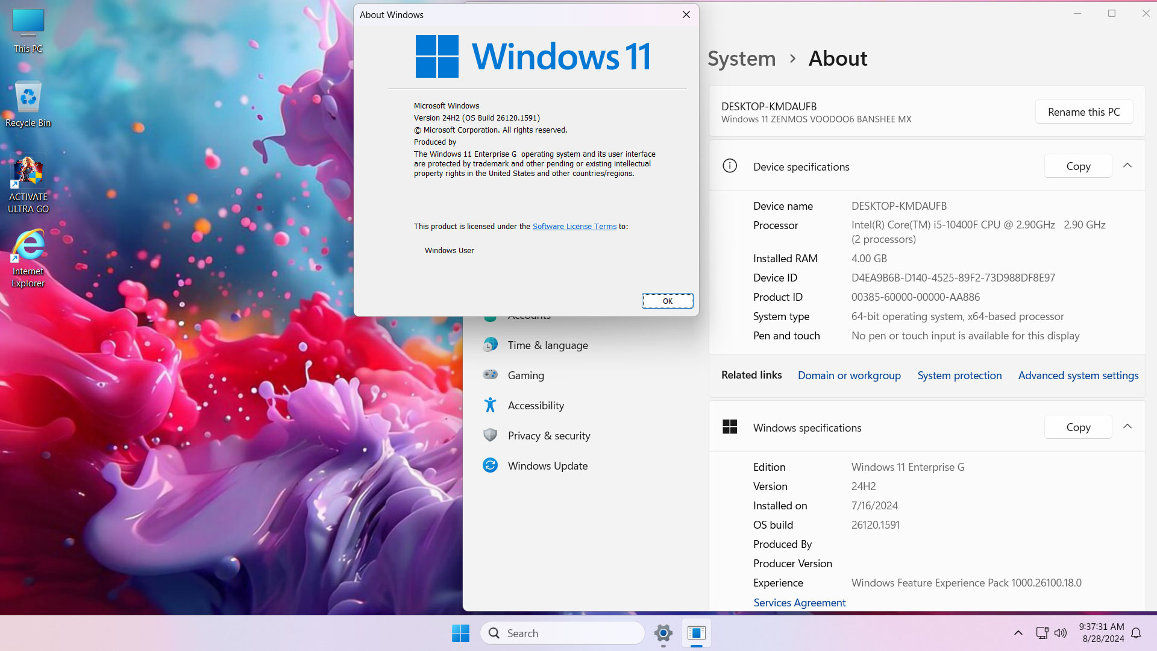Viewport: 1157px width, 651px height.
Task: Click the Windows Update sync icon
Action: (x=491, y=465)
